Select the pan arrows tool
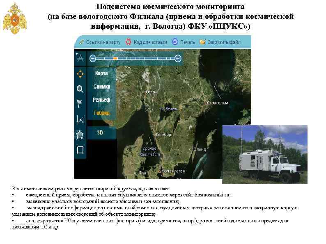The image size is (326, 244). tap(80, 74)
